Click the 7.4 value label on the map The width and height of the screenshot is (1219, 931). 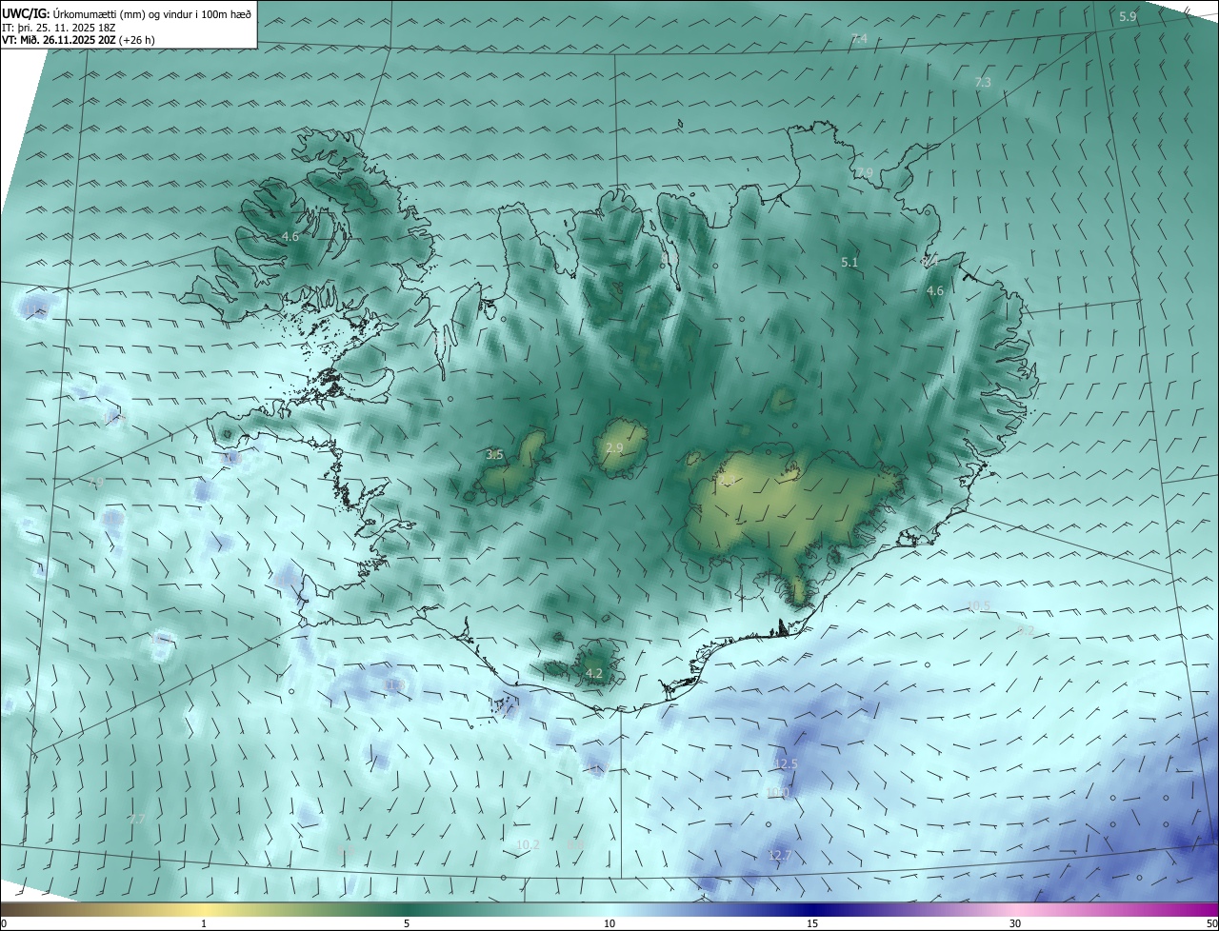click(859, 39)
